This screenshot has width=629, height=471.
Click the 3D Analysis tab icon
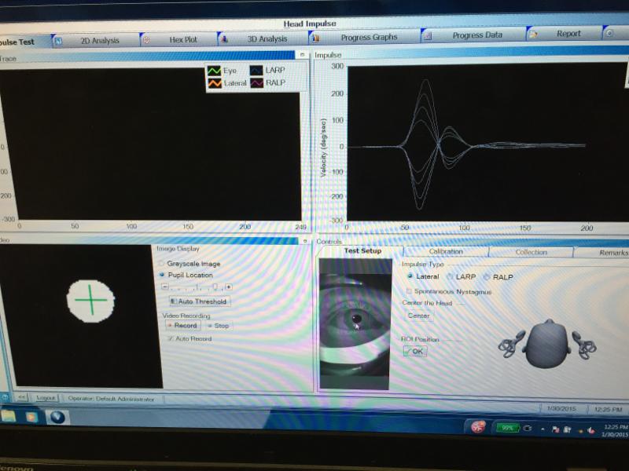point(223,38)
